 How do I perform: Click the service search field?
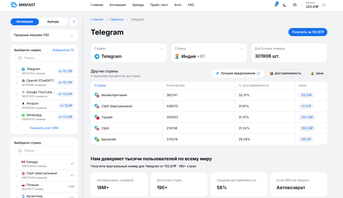(x=44, y=58)
